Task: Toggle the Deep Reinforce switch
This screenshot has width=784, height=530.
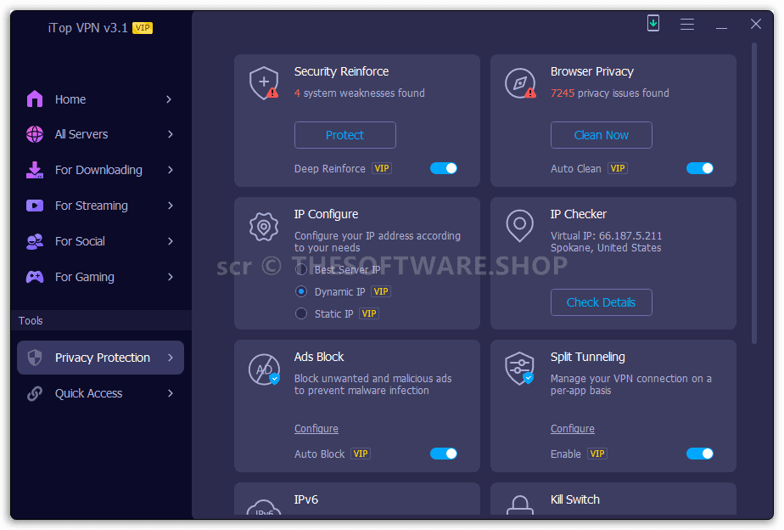Action: pos(444,169)
